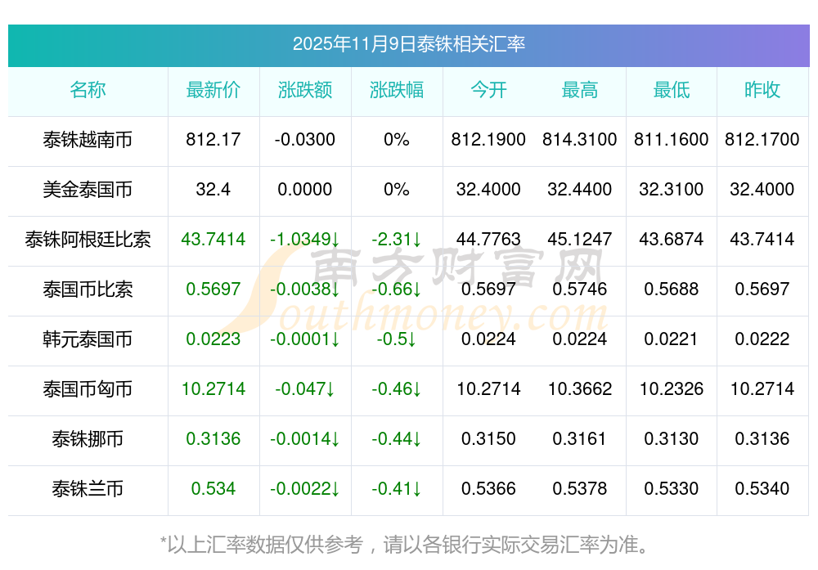Click the 最高 column header
Viewport: 818px width, 570px height.
(580, 90)
